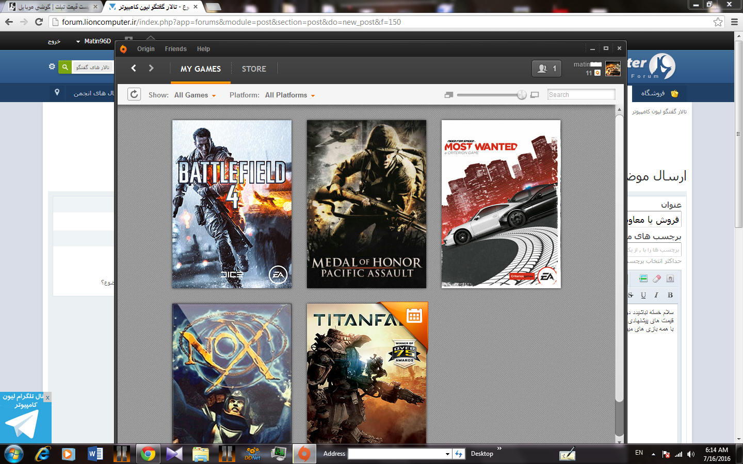Click the forum settings gear icon
The width and height of the screenshot is (743, 464).
(52, 67)
